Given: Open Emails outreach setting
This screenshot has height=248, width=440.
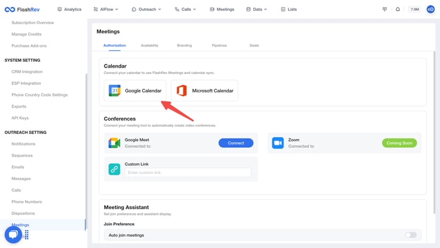Looking at the screenshot, I should pos(18,167).
